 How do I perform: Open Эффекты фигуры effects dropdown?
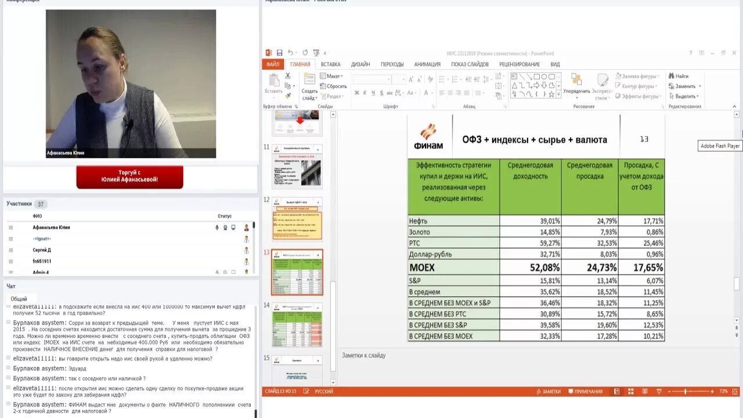(x=639, y=96)
